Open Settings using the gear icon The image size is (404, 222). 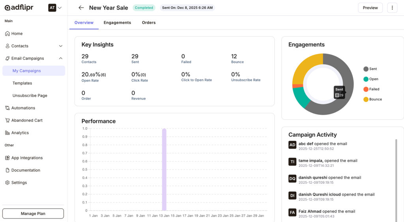(7, 183)
